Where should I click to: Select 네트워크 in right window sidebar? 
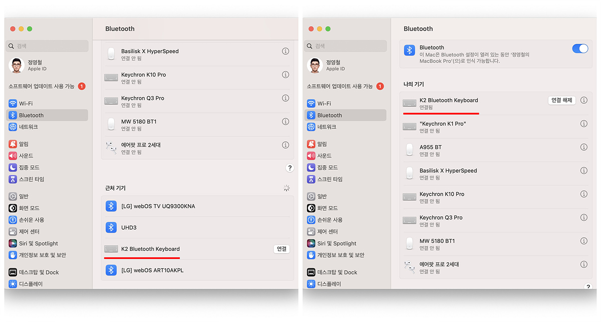(346, 127)
